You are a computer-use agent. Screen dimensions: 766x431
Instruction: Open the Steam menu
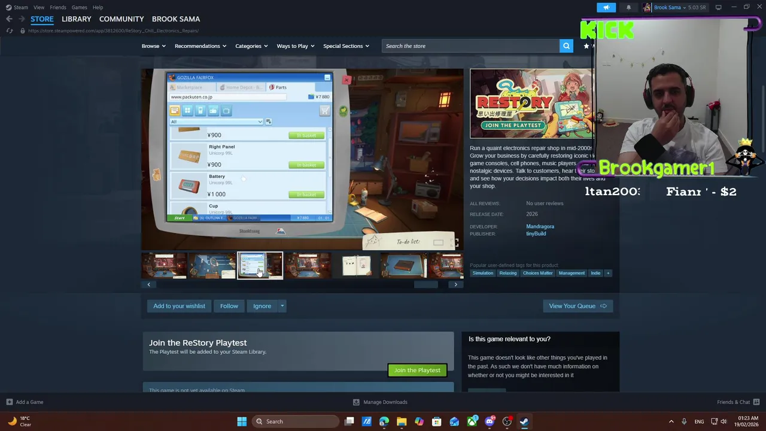(21, 7)
